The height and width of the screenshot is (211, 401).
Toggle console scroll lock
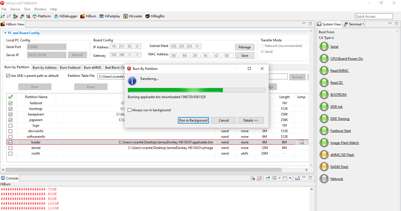click(x=259, y=178)
